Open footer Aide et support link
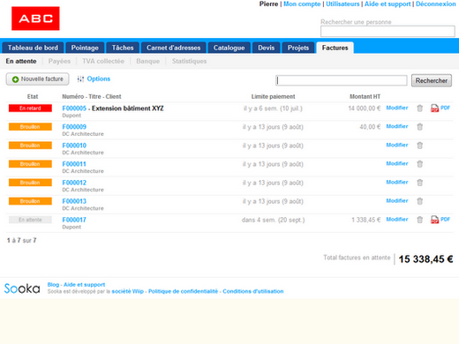 [85, 285]
